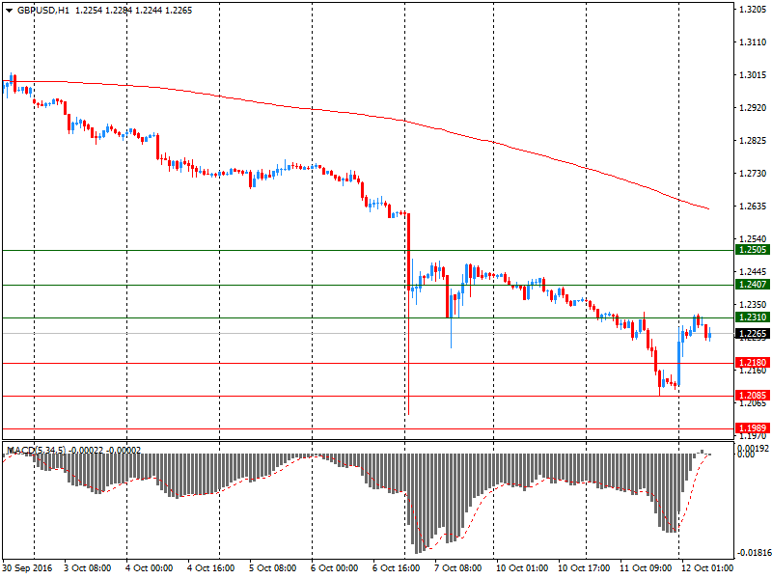Select the 1.2180 red support level label

pos(753,363)
